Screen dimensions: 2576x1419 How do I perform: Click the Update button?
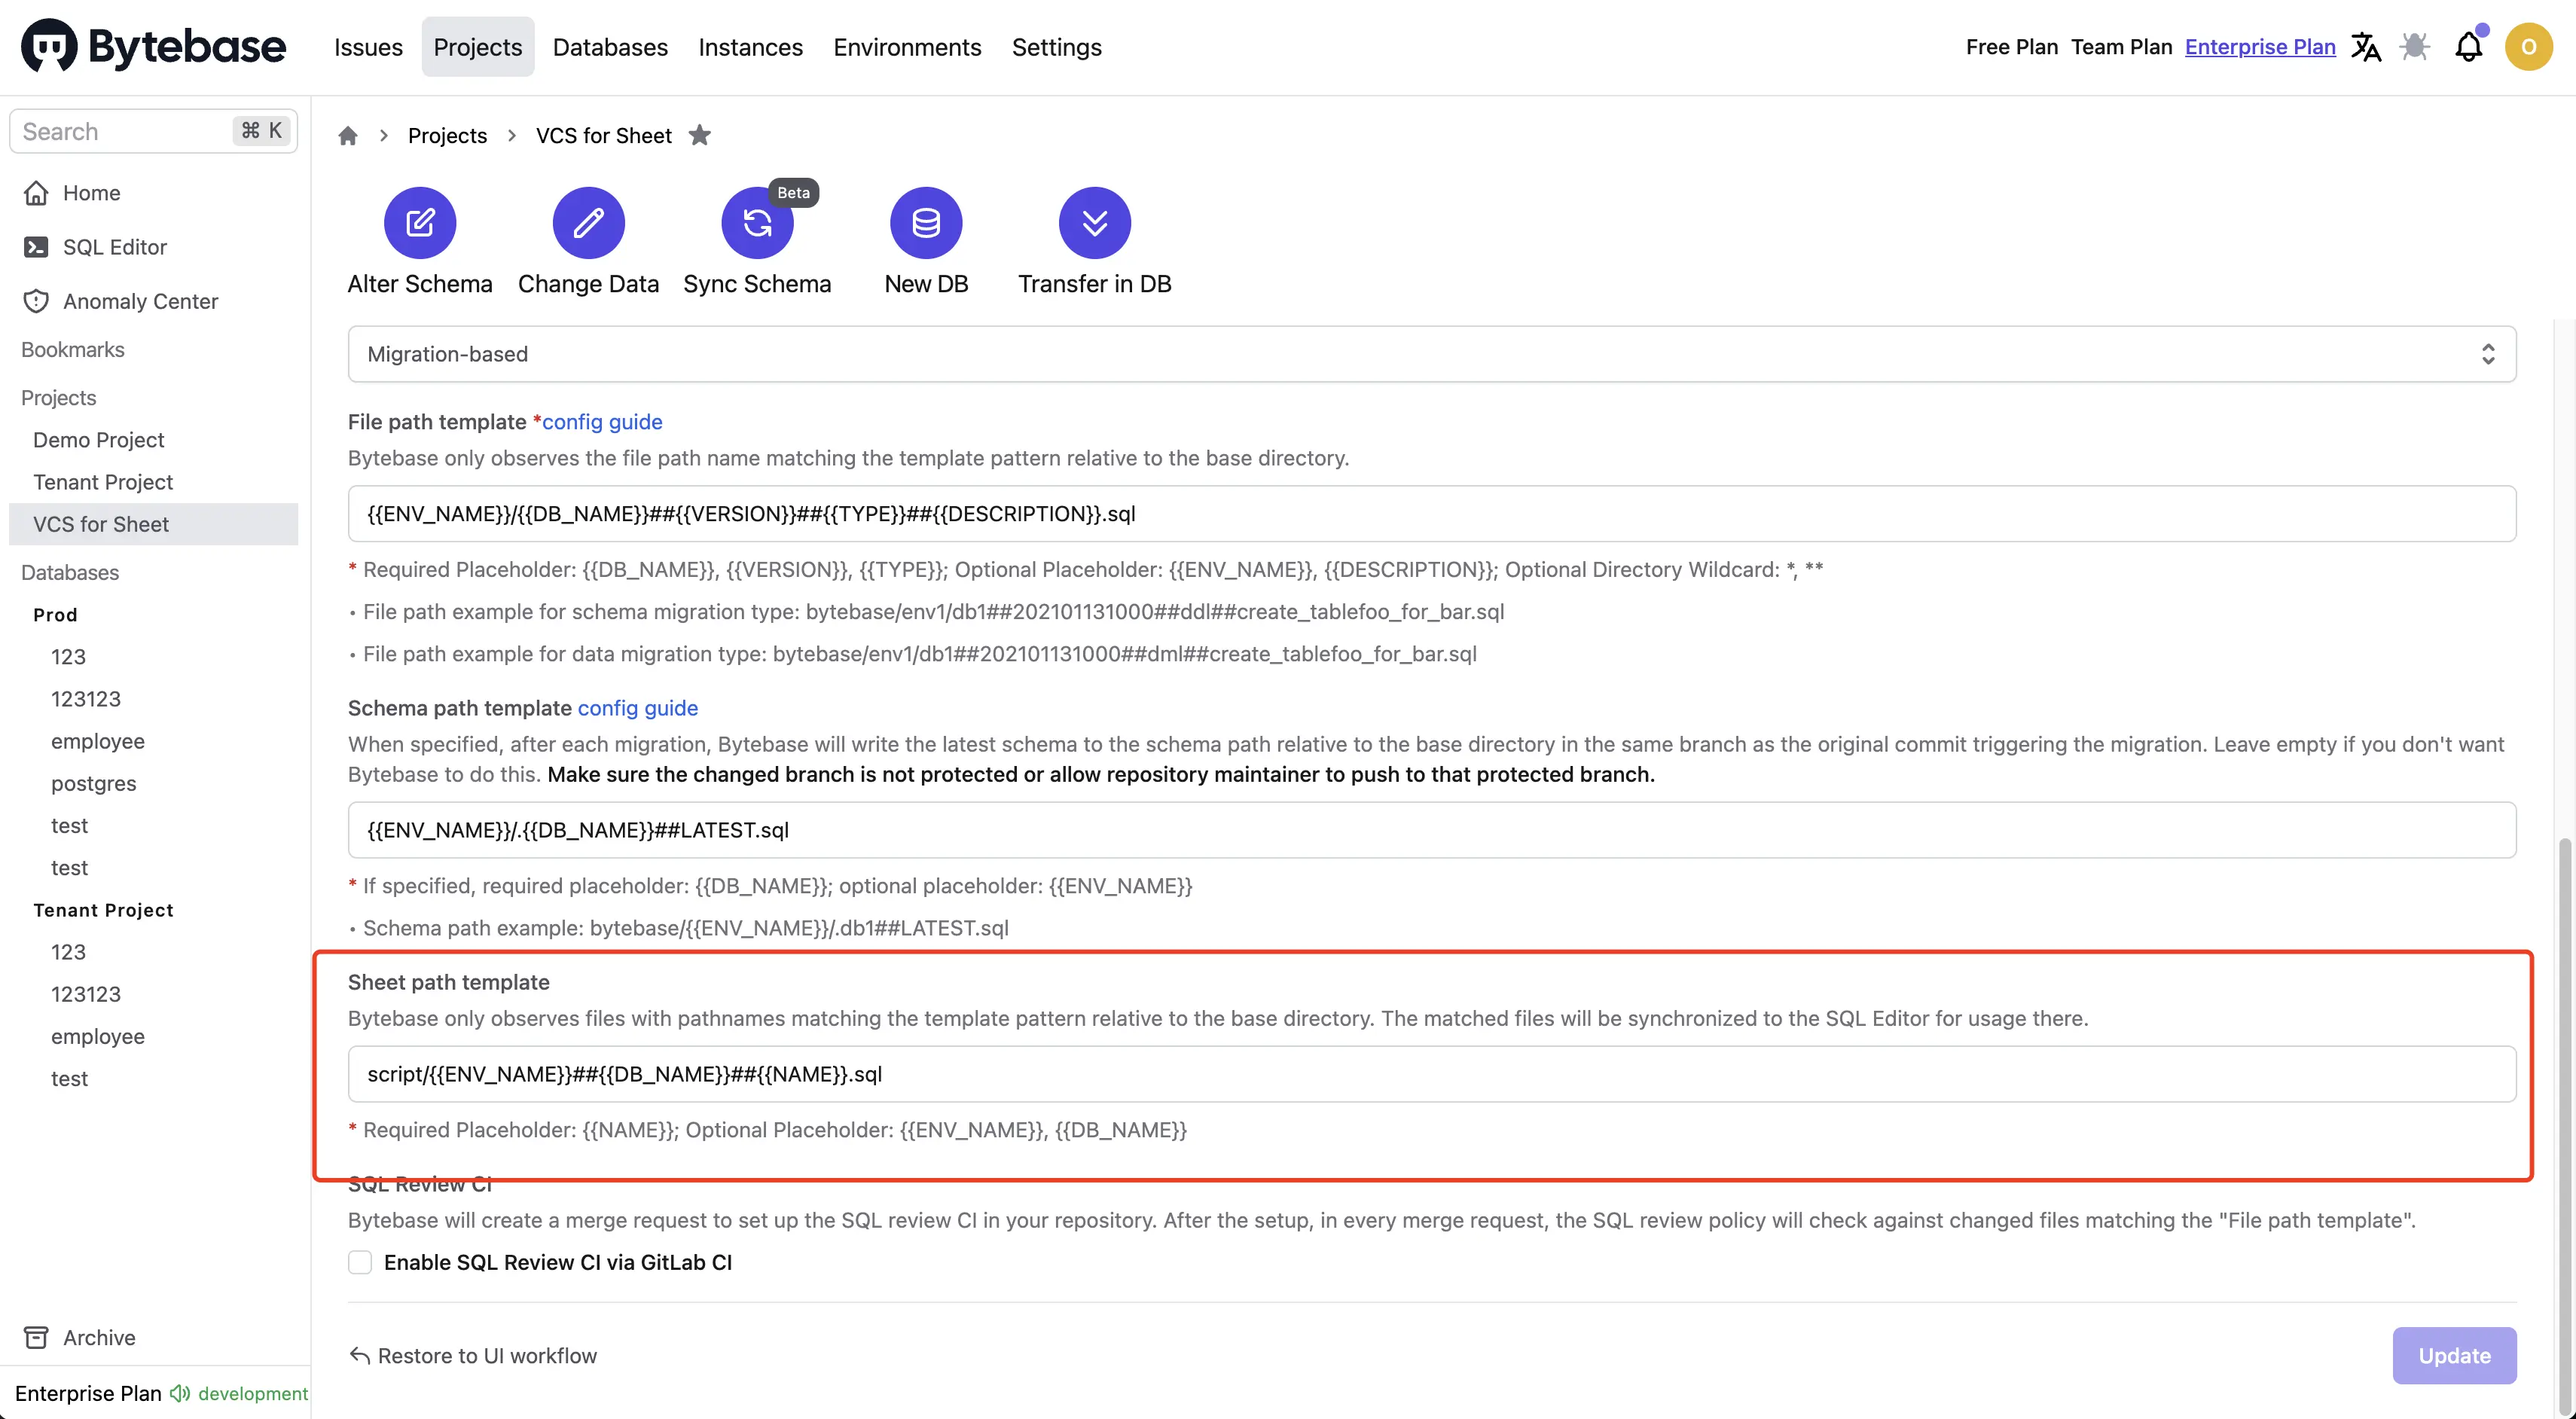pos(2454,1355)
